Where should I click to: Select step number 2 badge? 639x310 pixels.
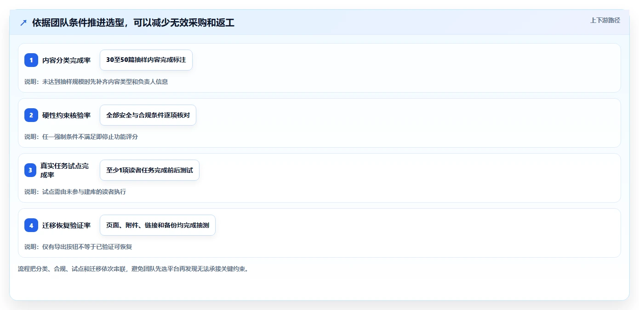click(31, 115)
